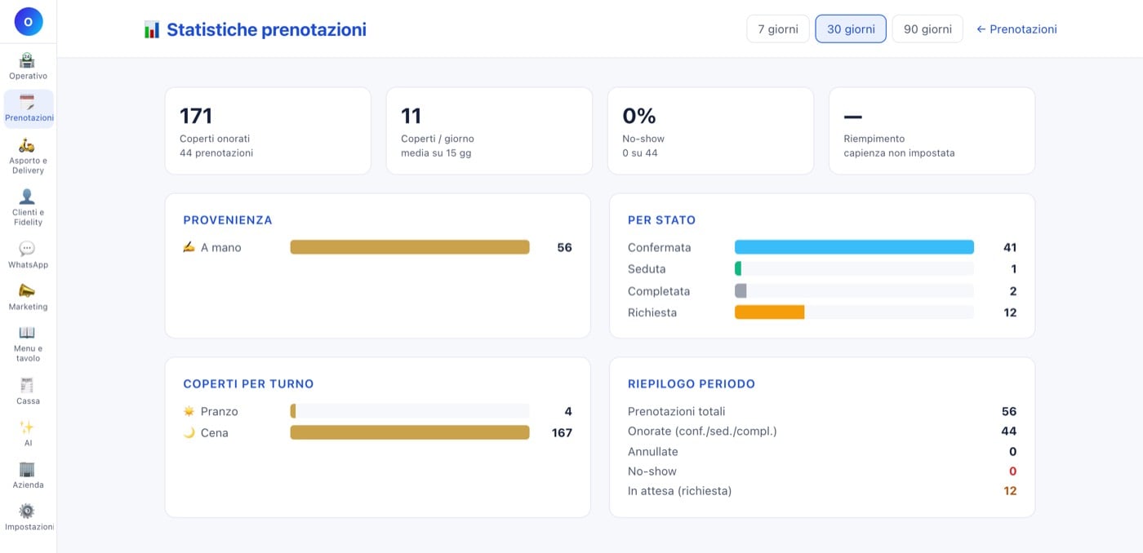Click the 'COPERTI PER TURNO' panel heading

point(248,384)
